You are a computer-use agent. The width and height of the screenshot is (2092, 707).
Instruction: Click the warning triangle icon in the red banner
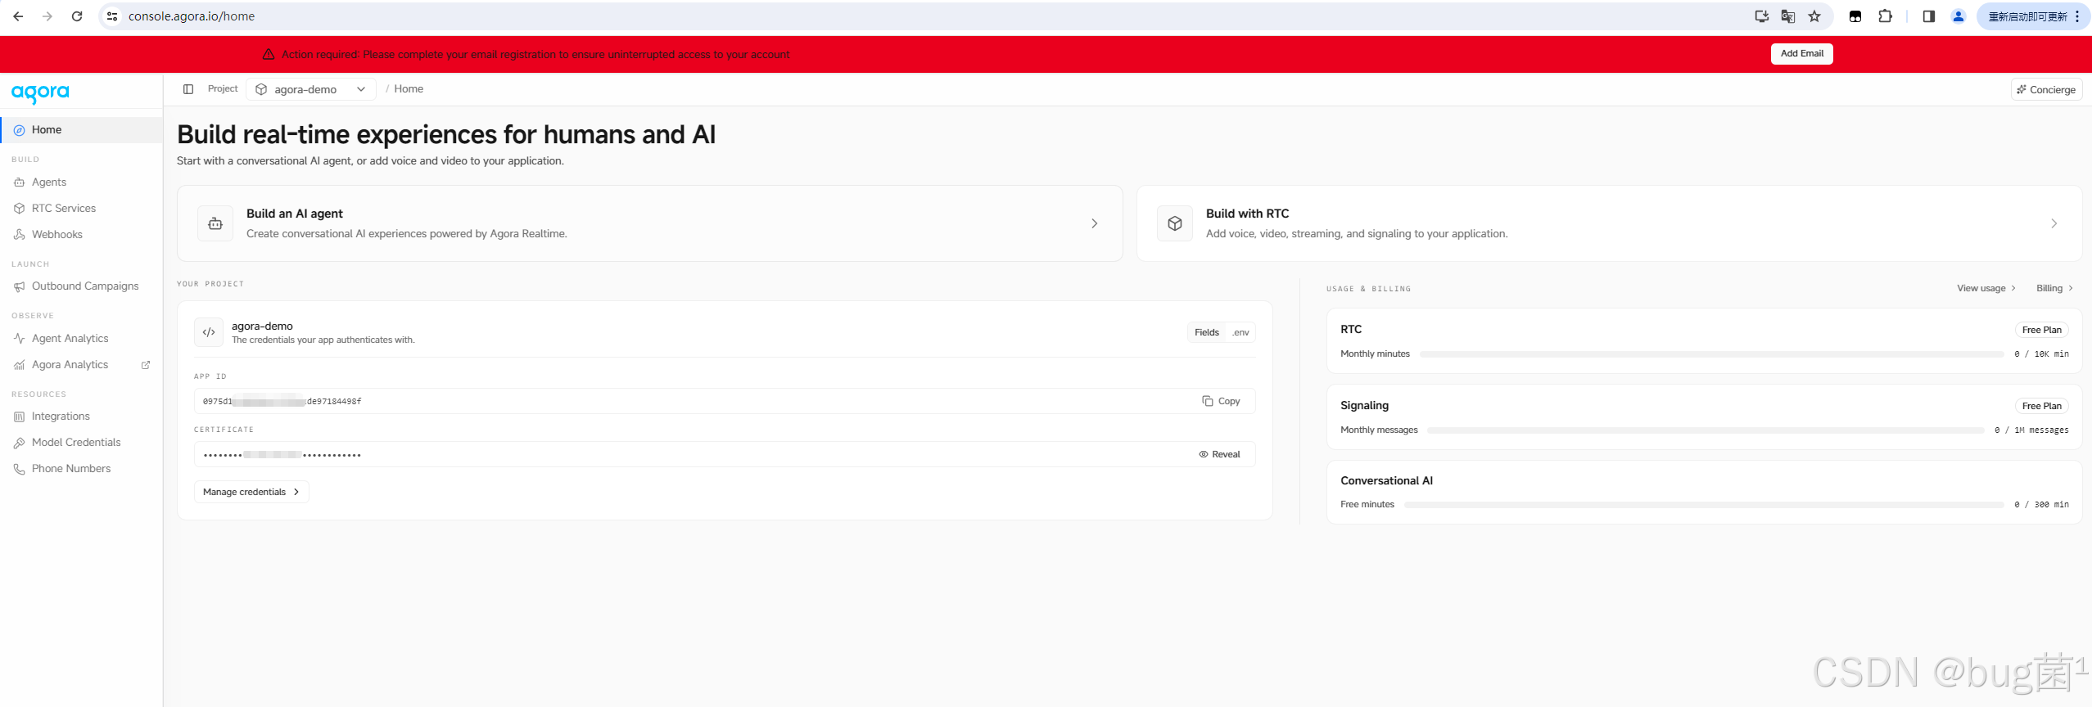click(269, 54)
